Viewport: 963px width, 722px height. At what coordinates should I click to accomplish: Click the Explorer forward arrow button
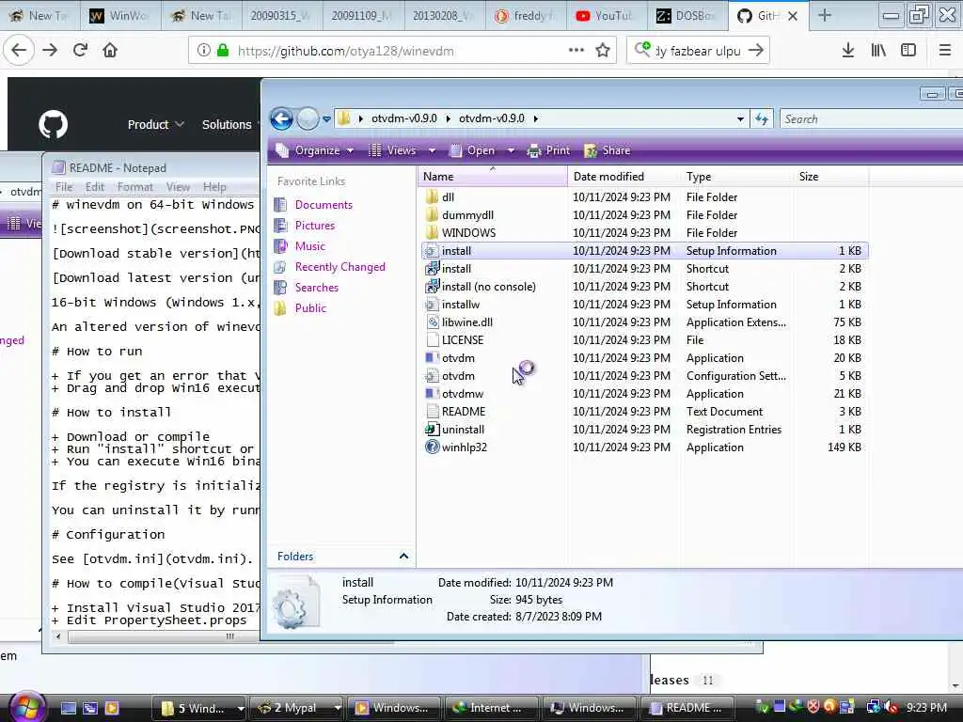308,118
